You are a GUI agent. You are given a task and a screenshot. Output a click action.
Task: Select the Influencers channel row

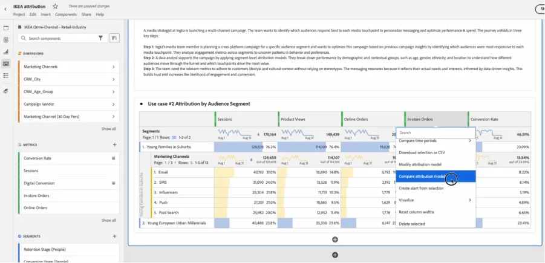pyautogui.click(x=183, y=192)
